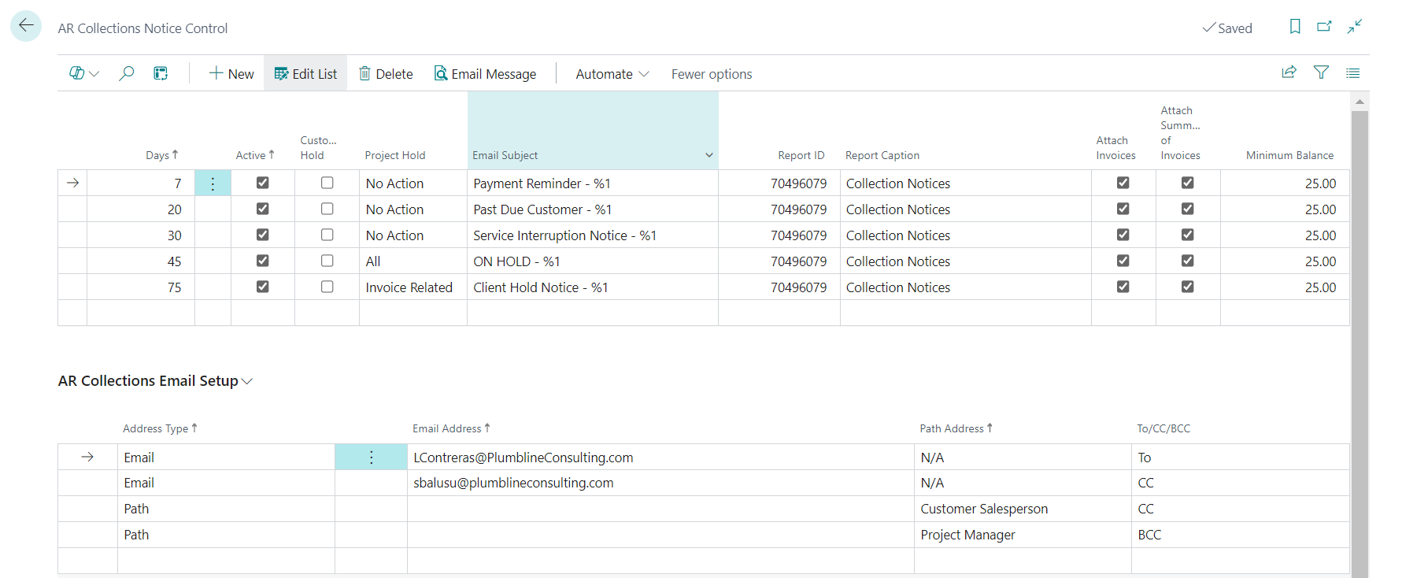Sort by Email Address column header
This screenshot has height=578, width=1428.
(x=451, y=428)
